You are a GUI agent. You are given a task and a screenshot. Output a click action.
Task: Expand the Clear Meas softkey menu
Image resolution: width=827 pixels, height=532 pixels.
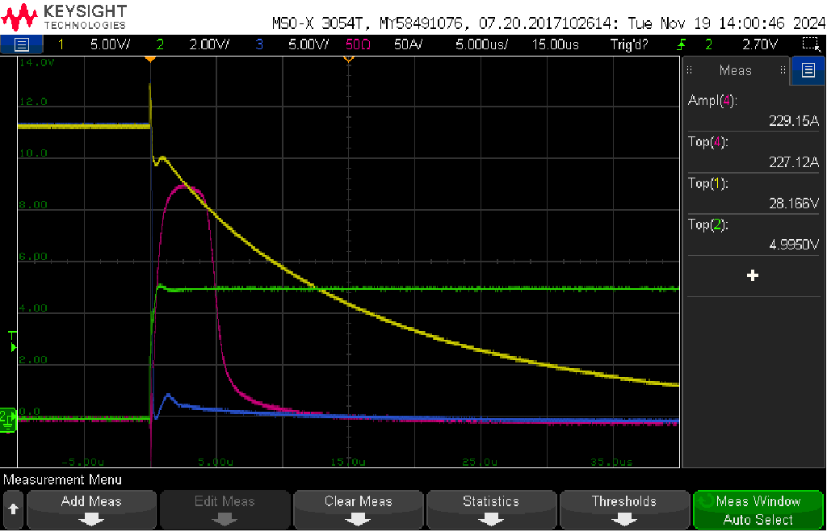358,509
